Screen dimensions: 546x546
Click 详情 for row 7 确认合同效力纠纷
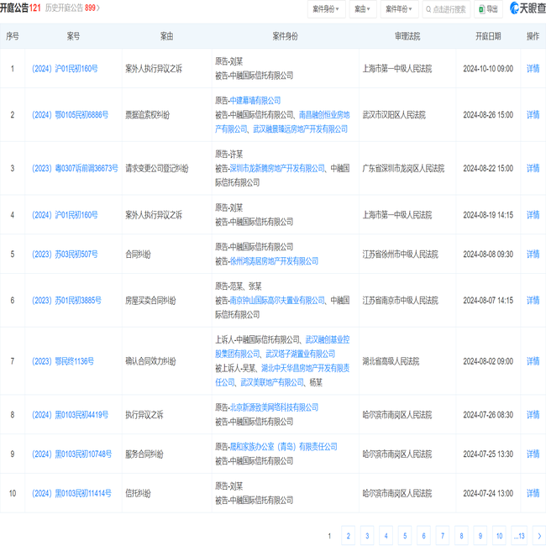pyautogui.click(x=533, y=361)
